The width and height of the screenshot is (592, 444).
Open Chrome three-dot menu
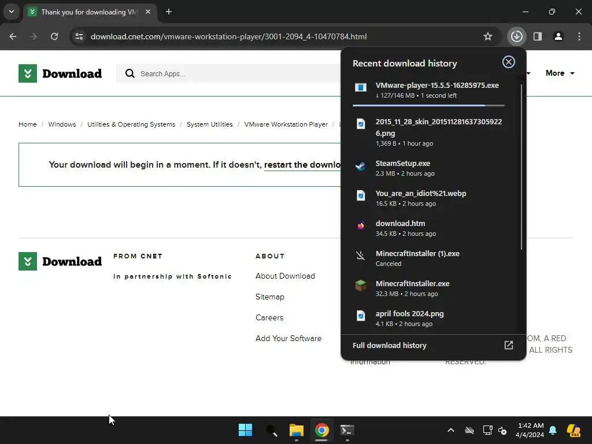coord(579,36)
